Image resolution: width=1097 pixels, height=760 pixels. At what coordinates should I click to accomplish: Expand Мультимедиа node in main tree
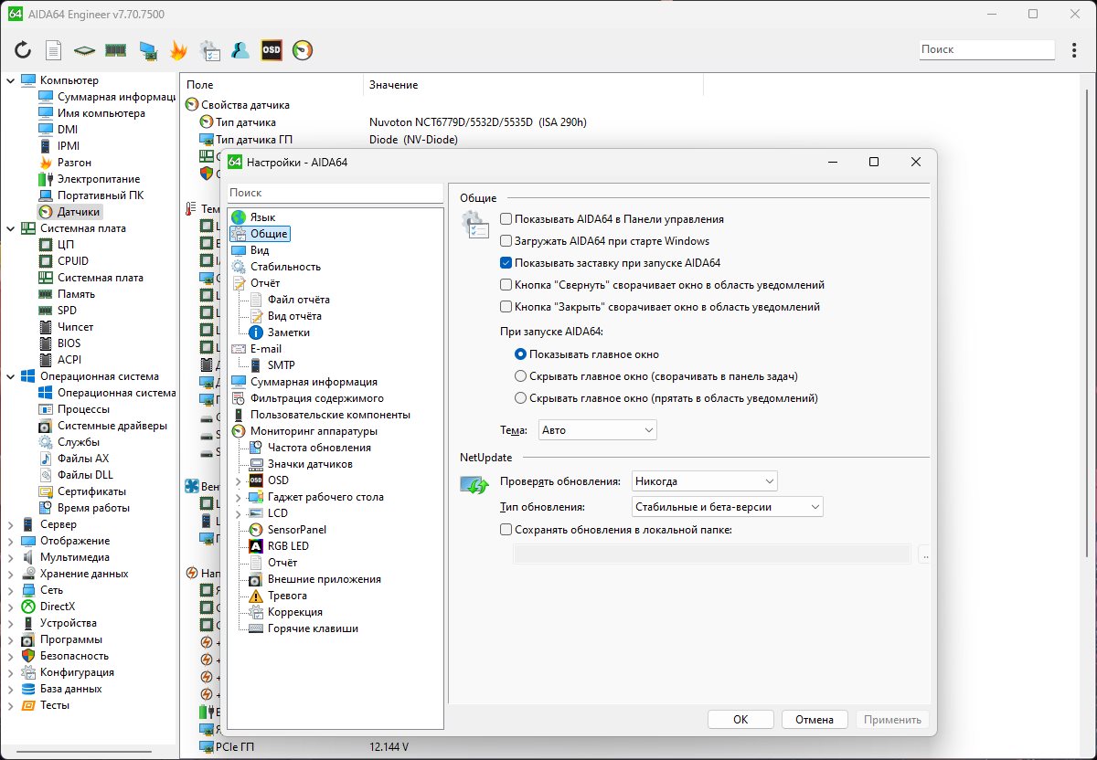click(11, 557)
